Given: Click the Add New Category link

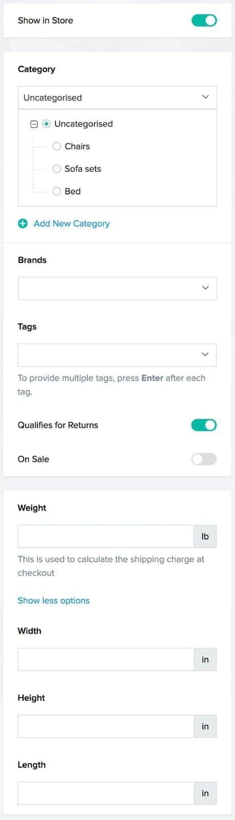Looking at the screenshot, I should pos(72,223).
